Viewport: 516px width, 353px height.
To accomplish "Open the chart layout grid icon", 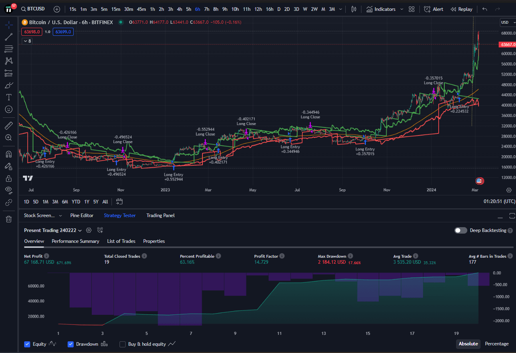I will click(411, 8).
